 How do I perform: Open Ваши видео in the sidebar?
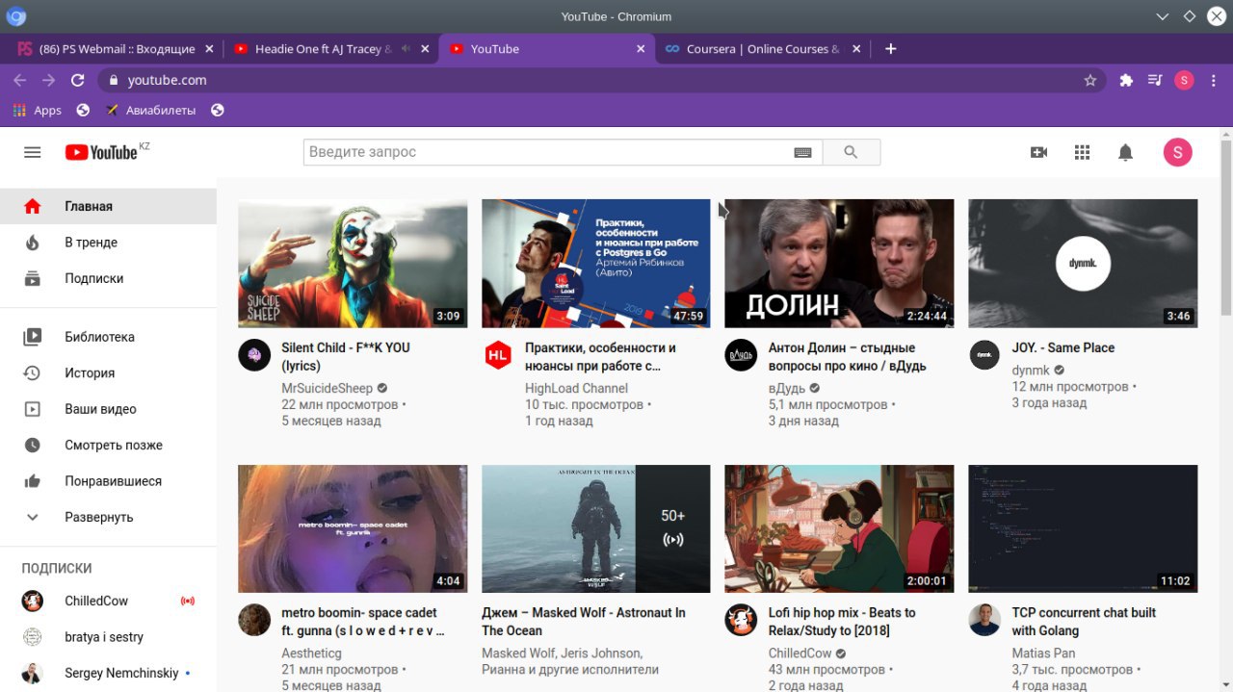point(108,409)
